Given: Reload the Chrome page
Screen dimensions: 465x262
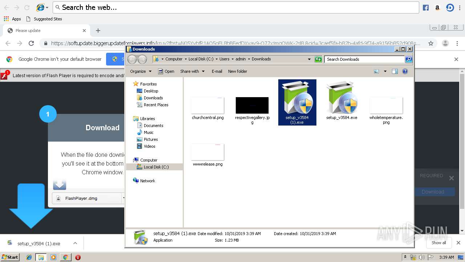Looking at the screenshot, I should (x=31, y=43).
